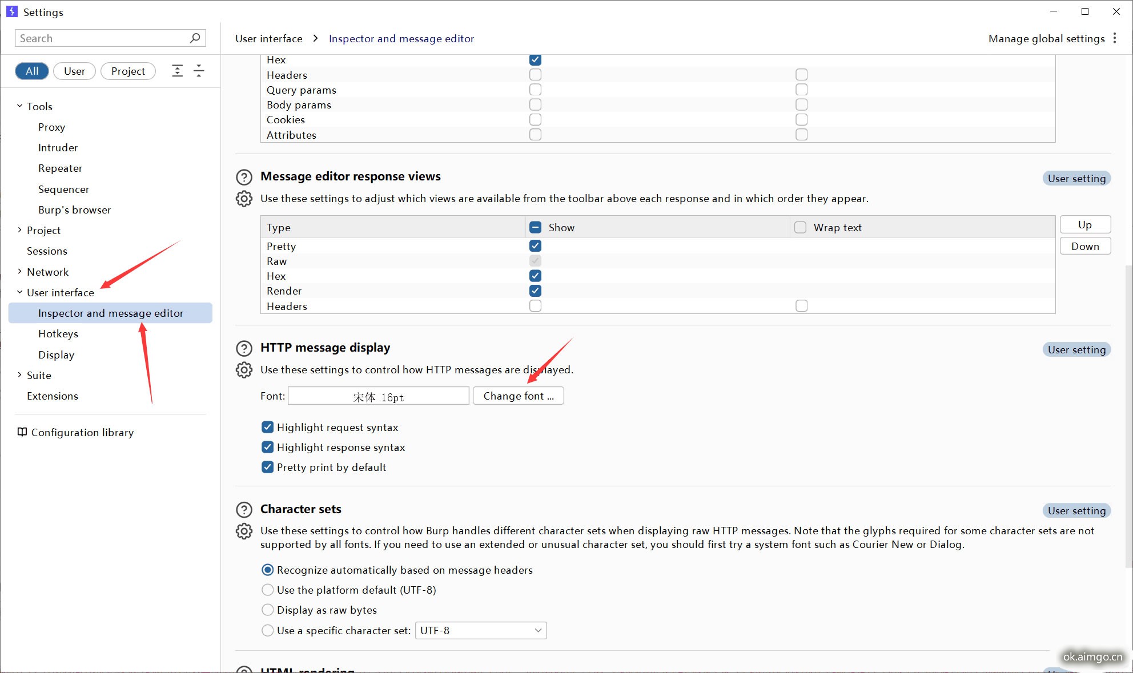This screenshot has width=1133, height=673.
Task: Click the Burp Settings window logo icon
Action: (x=12, y=11)
